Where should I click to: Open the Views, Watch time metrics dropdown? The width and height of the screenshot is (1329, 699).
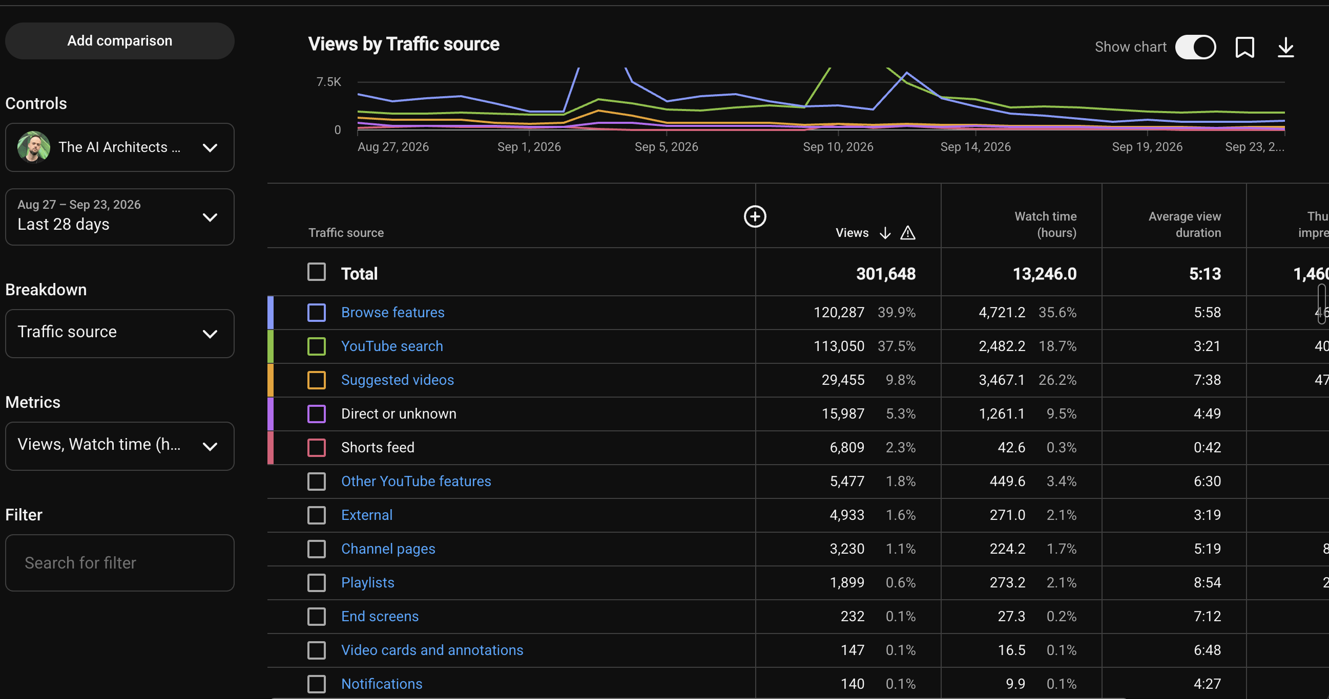click(x=120, y=446)
